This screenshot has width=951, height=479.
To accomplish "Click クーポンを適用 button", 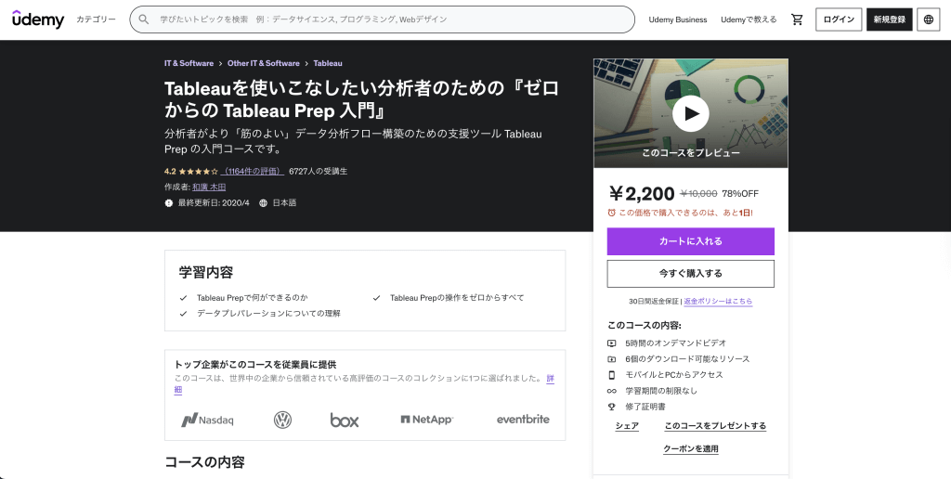I will point(690,449).
